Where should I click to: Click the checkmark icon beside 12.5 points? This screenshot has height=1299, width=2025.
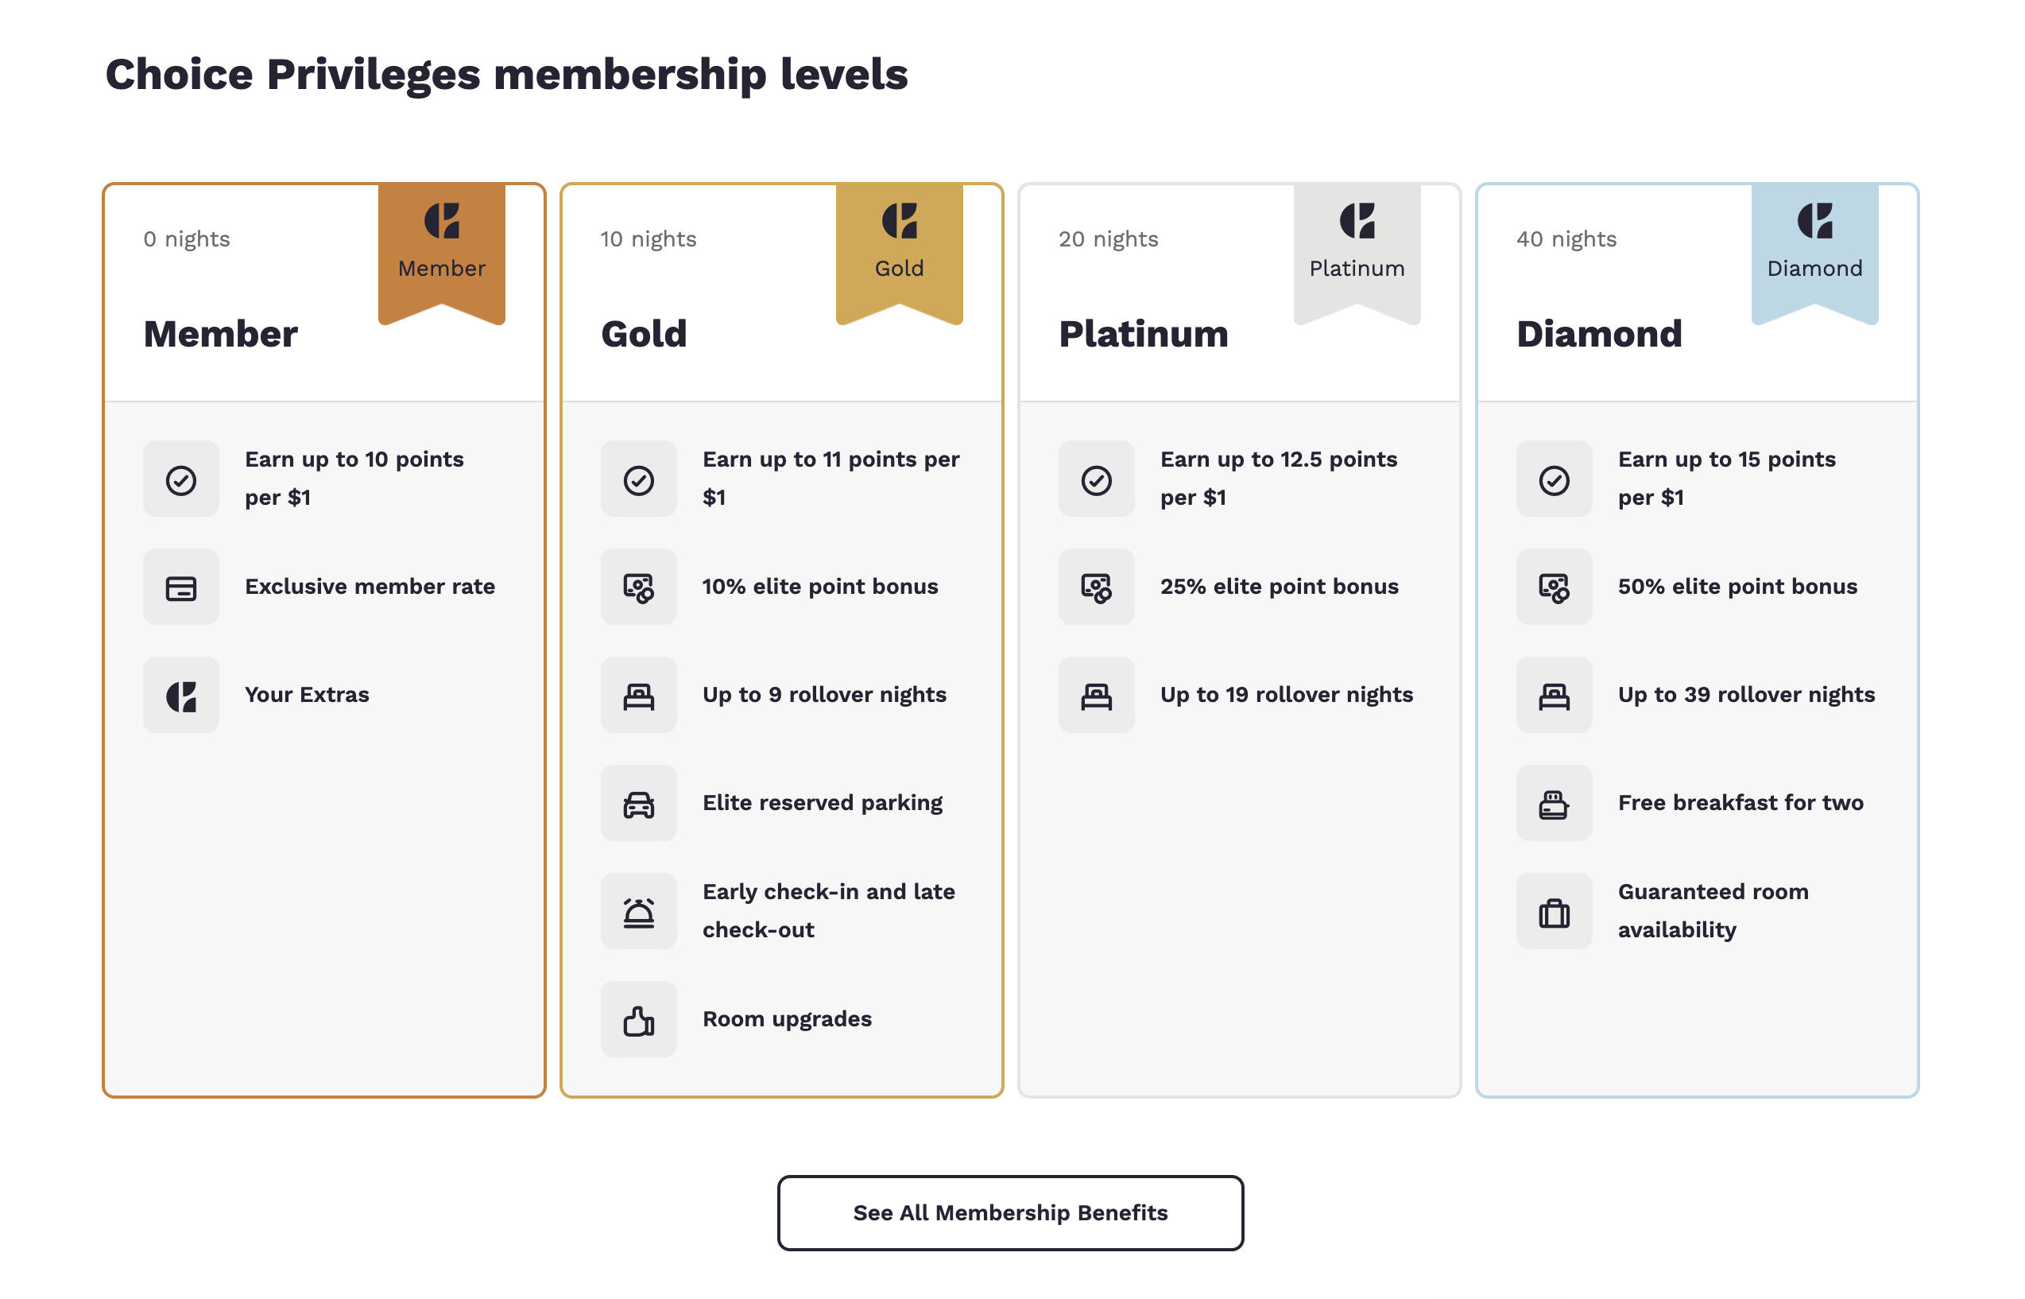(x=1097, y=479)
